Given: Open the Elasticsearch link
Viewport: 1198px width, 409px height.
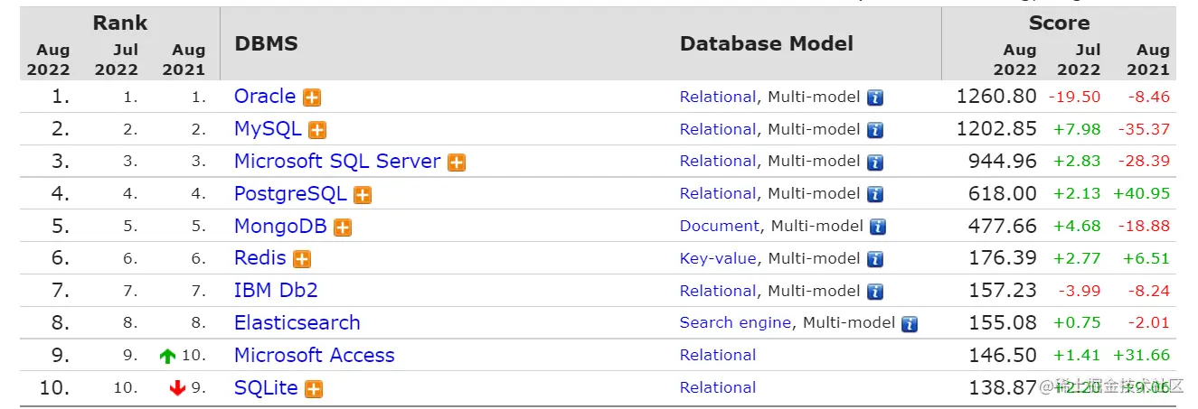Looking at the screenshot, I should pos(297,322).
